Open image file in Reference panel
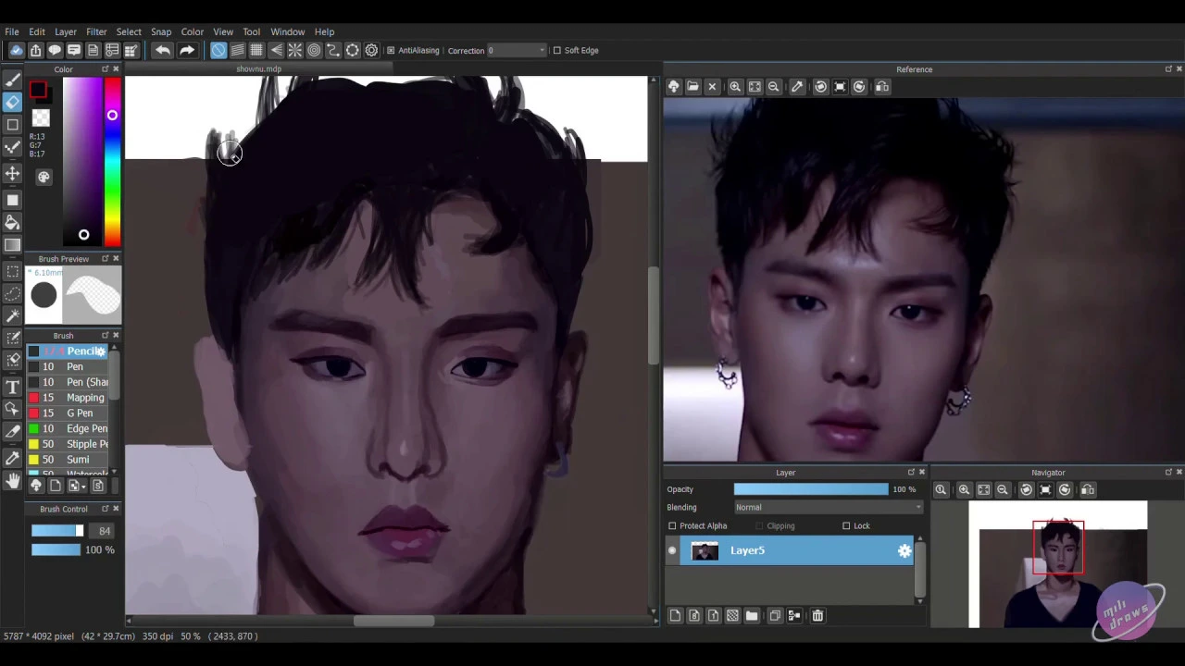Viewport: 1185px width, 666px height. click(692, 87)
